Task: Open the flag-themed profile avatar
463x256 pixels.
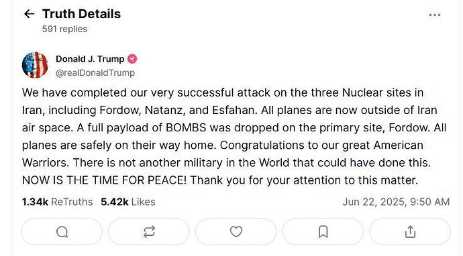Action: (35, 65)
